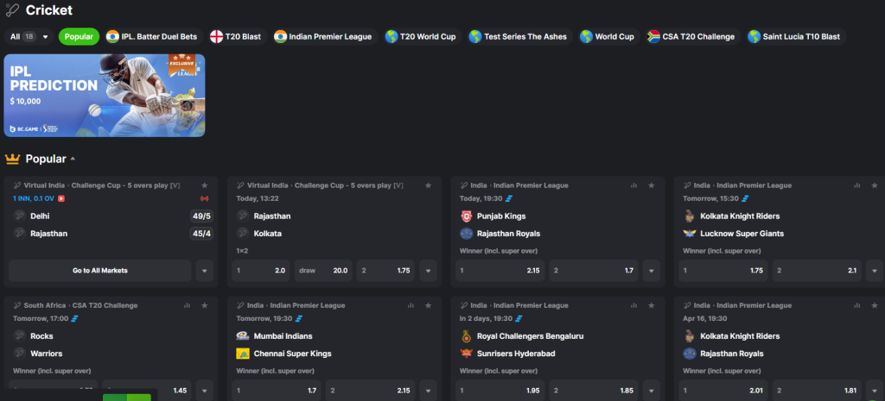Pick draw odds 20.0 Rajasthan vs Kolkata

(x=323, y=270)
